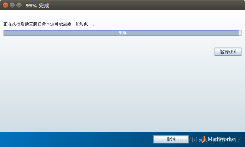Click the MathWorks wordmark text
Viewport: 245px width, 147px height.
(221, 139)
